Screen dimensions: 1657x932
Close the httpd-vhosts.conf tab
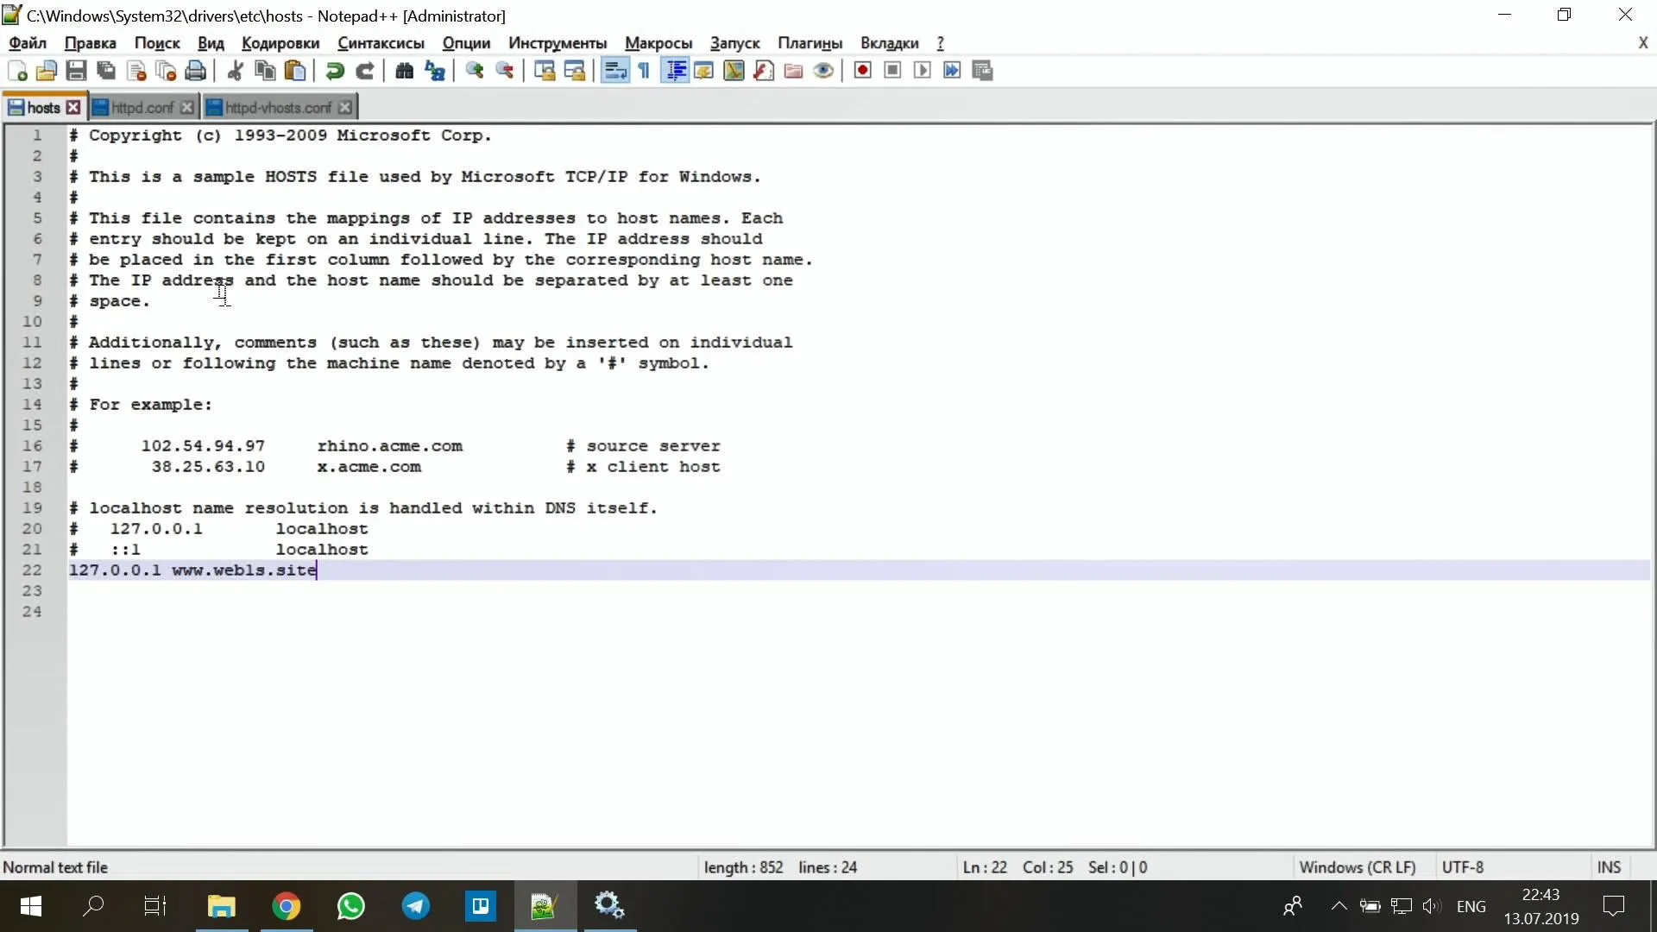(344, 107)
